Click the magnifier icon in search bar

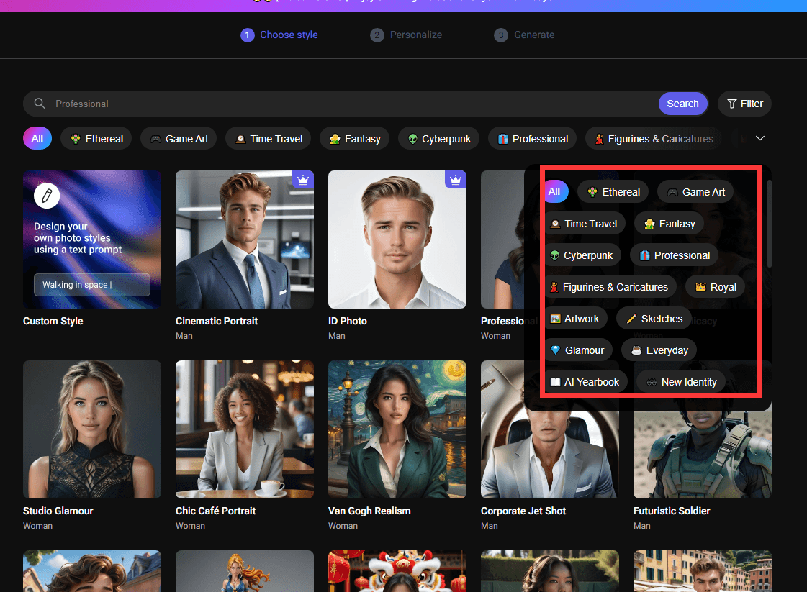40,104
